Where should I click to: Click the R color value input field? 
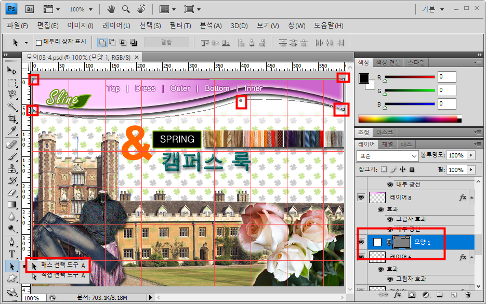pos(446,77)
